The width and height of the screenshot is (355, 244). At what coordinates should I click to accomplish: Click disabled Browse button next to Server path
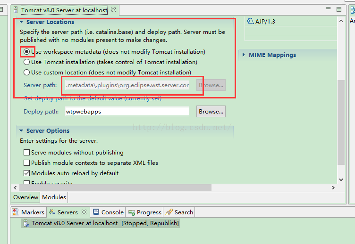point(211,85)
